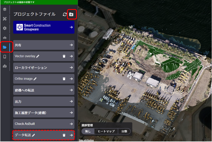The image size is (212, 142).
Task: Click the Smart Construction Groupware banner text
Action: pos(37,27)
